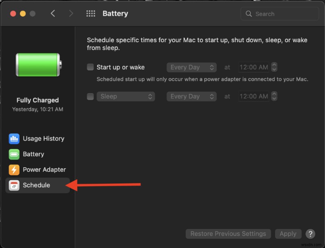
Task: Open the Sleep action dropdown
Action: coord(126,96)
